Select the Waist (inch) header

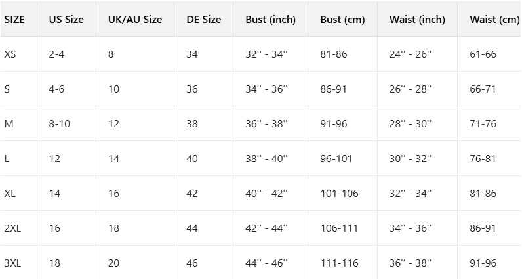coord(417,20)
